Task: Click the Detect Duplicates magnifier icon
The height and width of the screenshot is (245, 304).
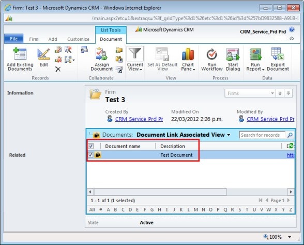Action: [68, 59]
